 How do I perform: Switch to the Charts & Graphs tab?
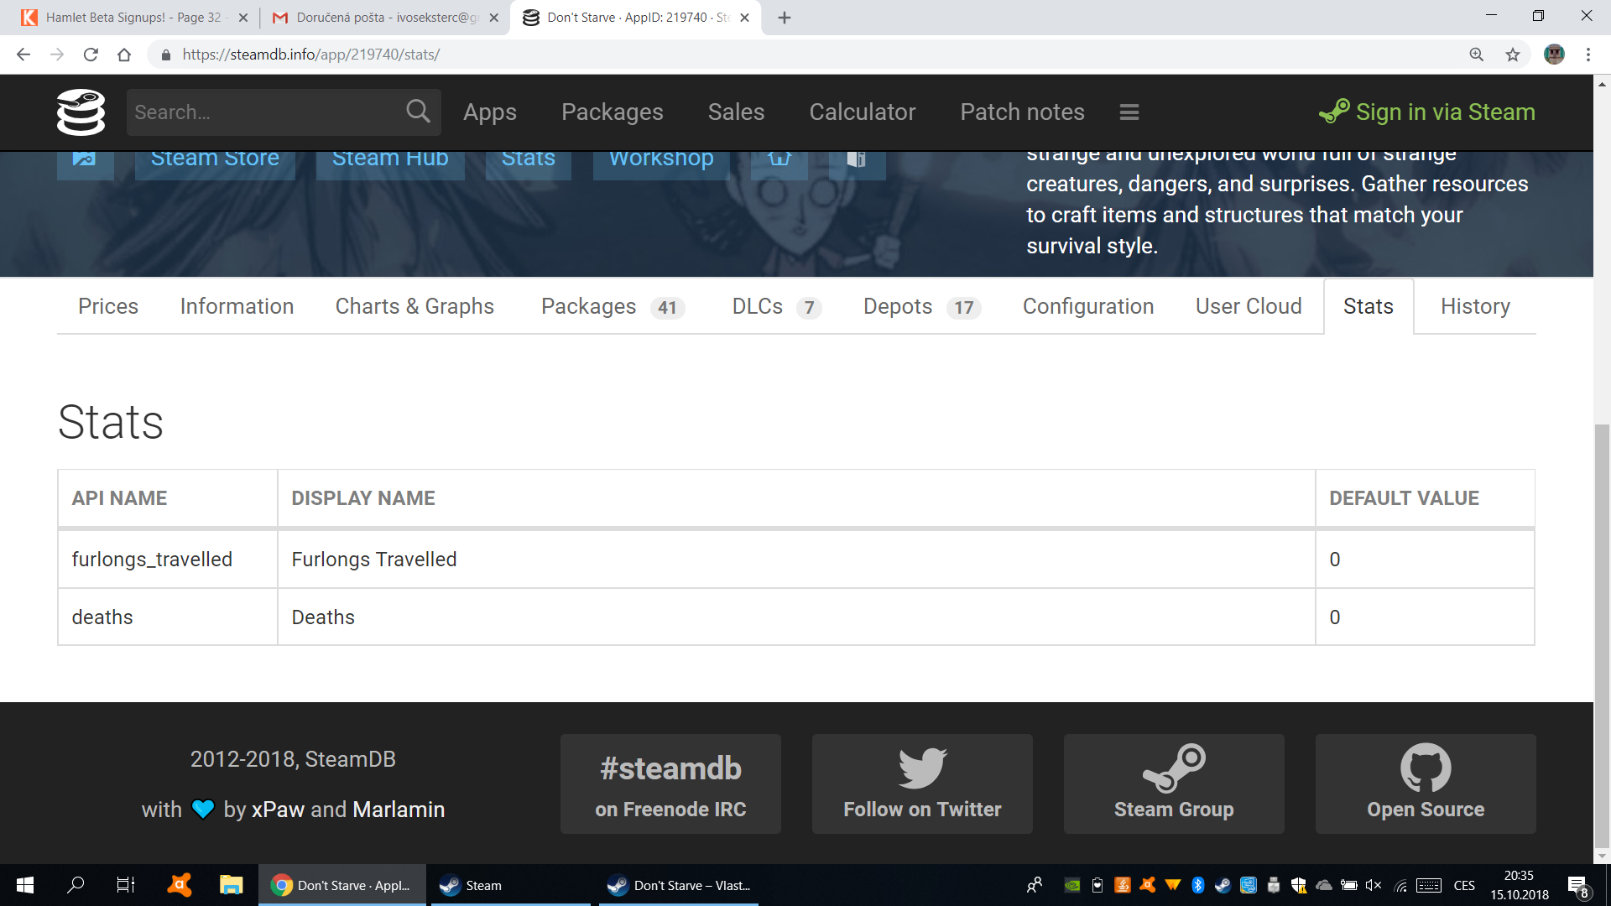point(414,306)
